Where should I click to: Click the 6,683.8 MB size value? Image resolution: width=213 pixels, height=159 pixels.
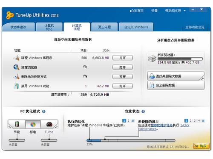tap(101, 58)
